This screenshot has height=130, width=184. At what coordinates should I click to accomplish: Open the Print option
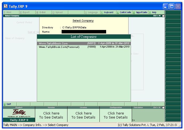[11, 12]
